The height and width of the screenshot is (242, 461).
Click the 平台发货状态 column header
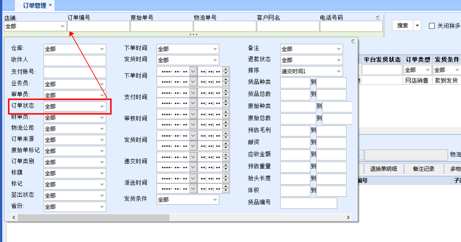382,60
